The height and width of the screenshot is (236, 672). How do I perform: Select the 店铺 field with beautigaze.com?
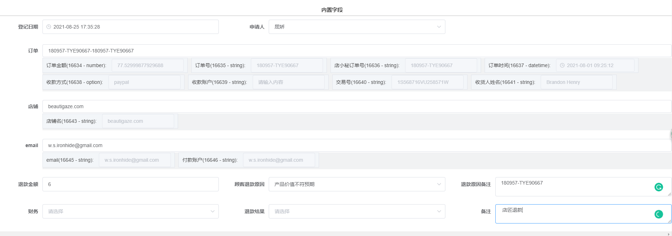pyautogui.click(x=356, y=106)
